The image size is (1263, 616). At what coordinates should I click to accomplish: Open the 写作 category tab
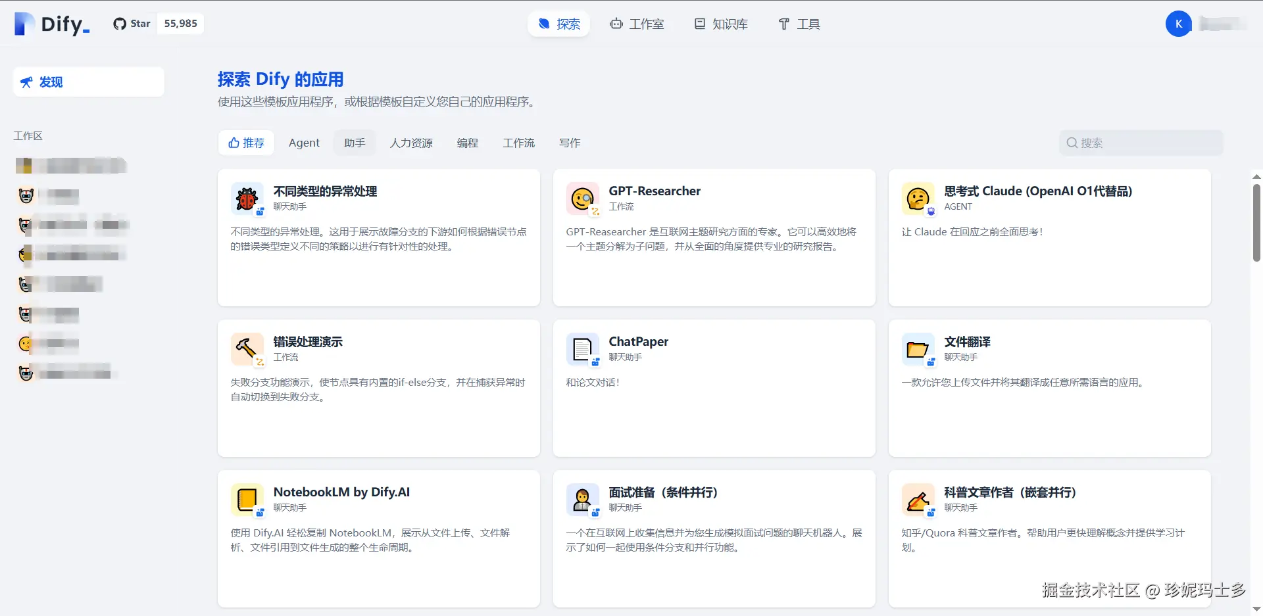(x=570, y=143)
